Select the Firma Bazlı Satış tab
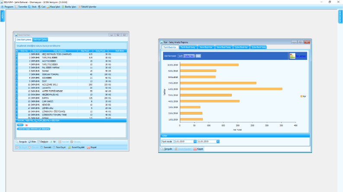The width and height of the screenshot is (343, 192). coord(224,47)
